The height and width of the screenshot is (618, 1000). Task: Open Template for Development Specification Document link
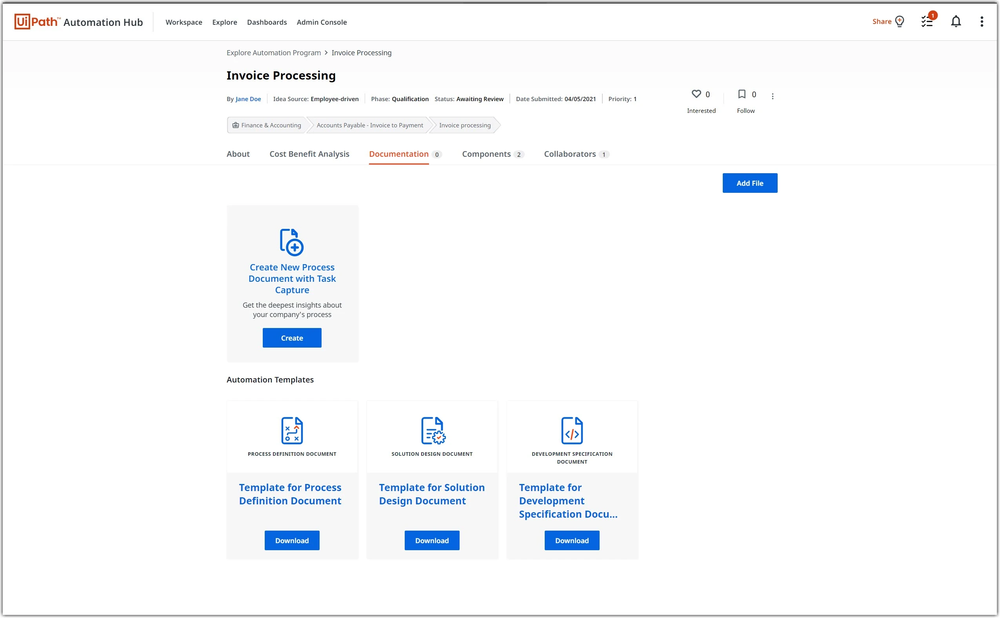tap(569, 501)
